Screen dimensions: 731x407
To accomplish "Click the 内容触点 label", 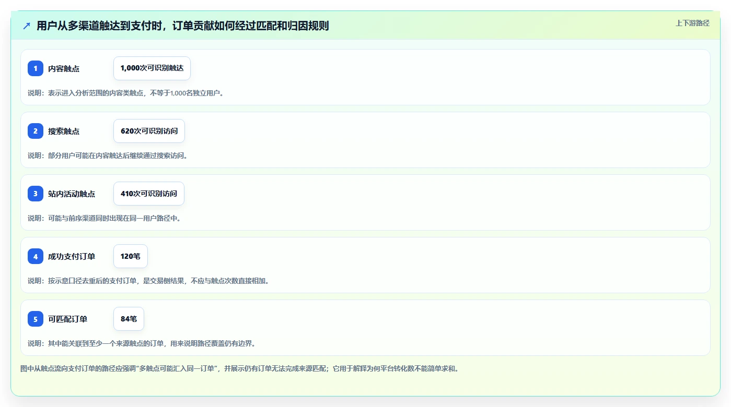I will click(64, 68).
